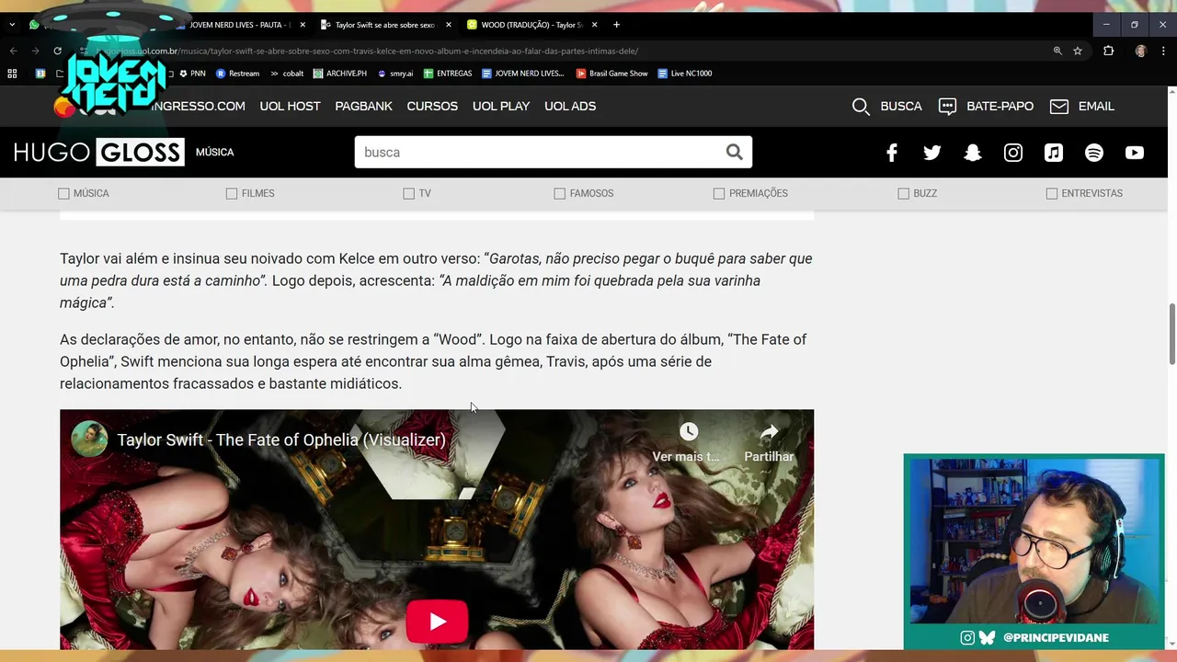The width and height of the screenshot is (1177, 662).
Task: Expand the Chrome tab search dropdown
Action: tap(12, 25)
